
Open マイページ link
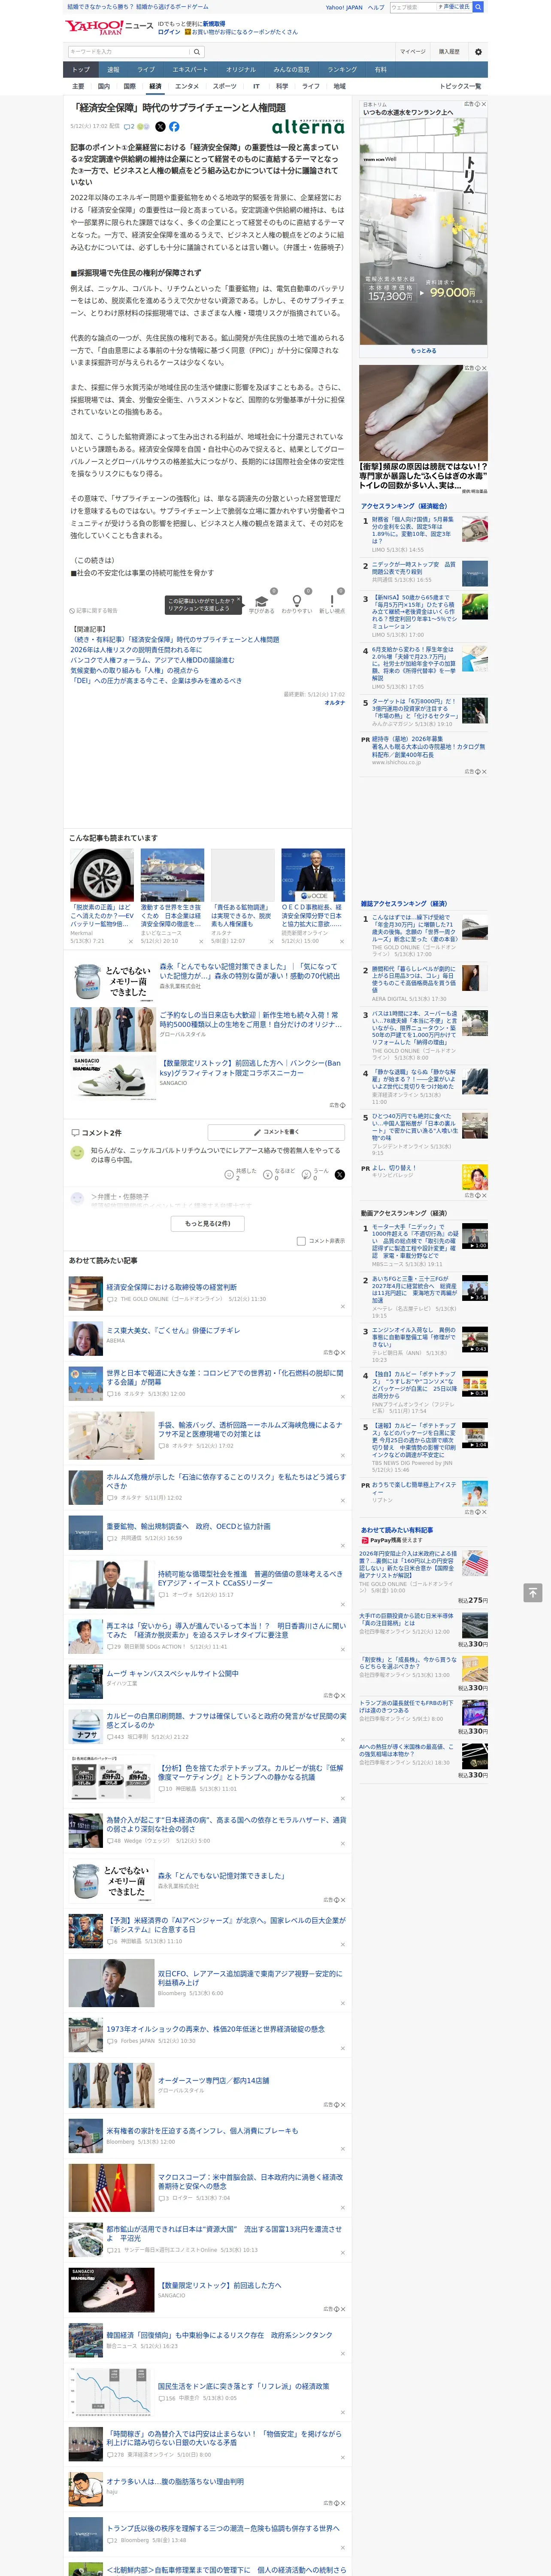tap(412, 52)
